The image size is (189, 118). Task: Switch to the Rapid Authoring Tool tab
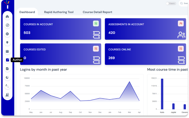point(59,12)
